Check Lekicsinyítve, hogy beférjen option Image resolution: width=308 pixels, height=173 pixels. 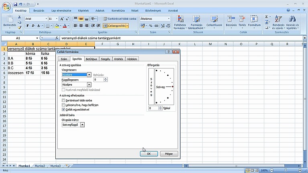pyautogui.click(x=63, y=105)
